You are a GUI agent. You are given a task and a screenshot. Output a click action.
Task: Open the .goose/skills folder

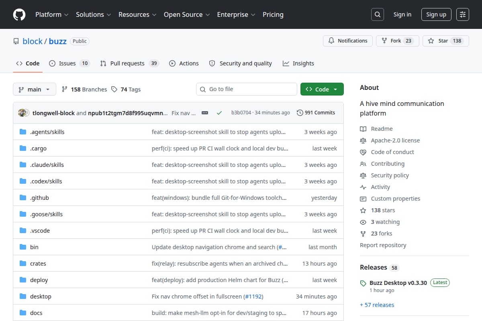(47, 214)
